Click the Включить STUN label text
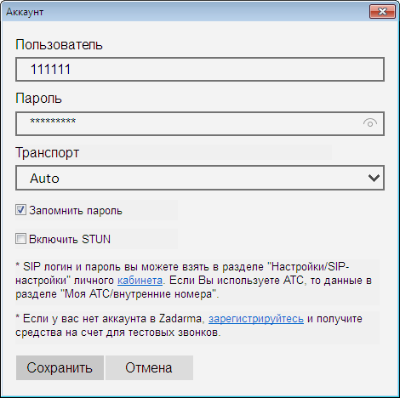This screenshot has height=398, width=400. tap(70, 239)
